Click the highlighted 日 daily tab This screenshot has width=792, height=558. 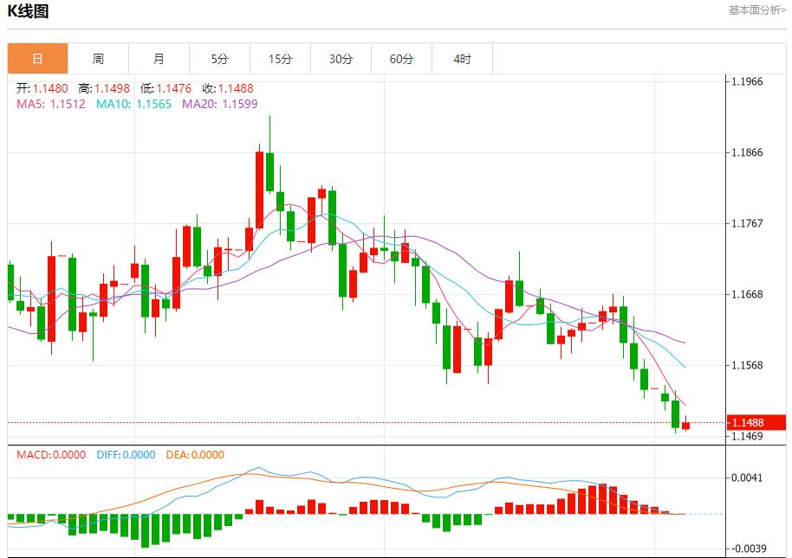point(37,58)
